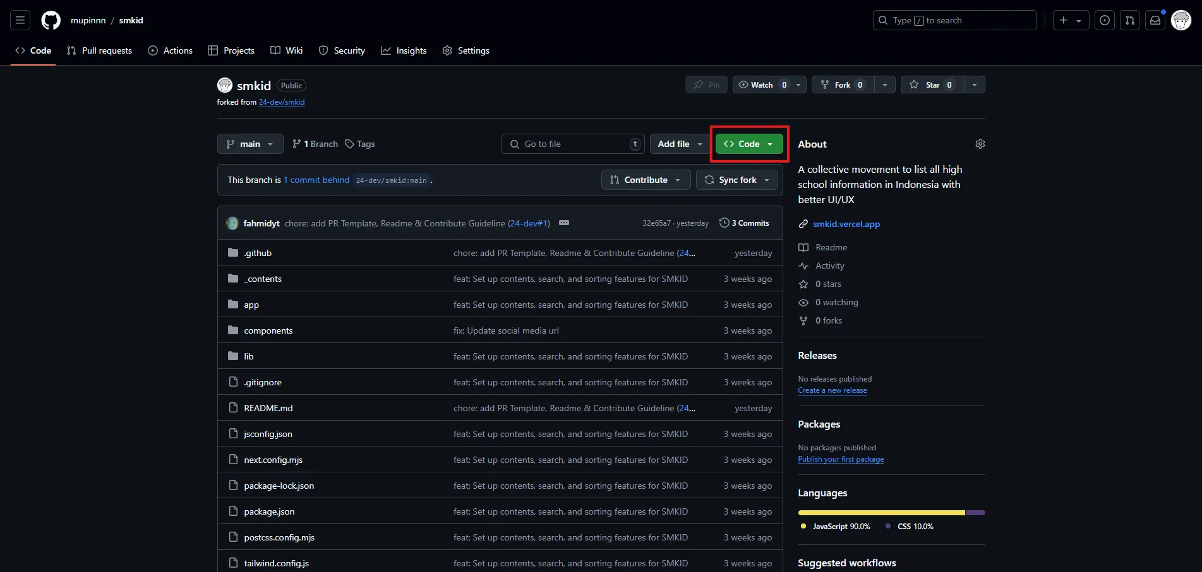
Task: Switch to the Wiki tab
Action: [x=287, y=50]
